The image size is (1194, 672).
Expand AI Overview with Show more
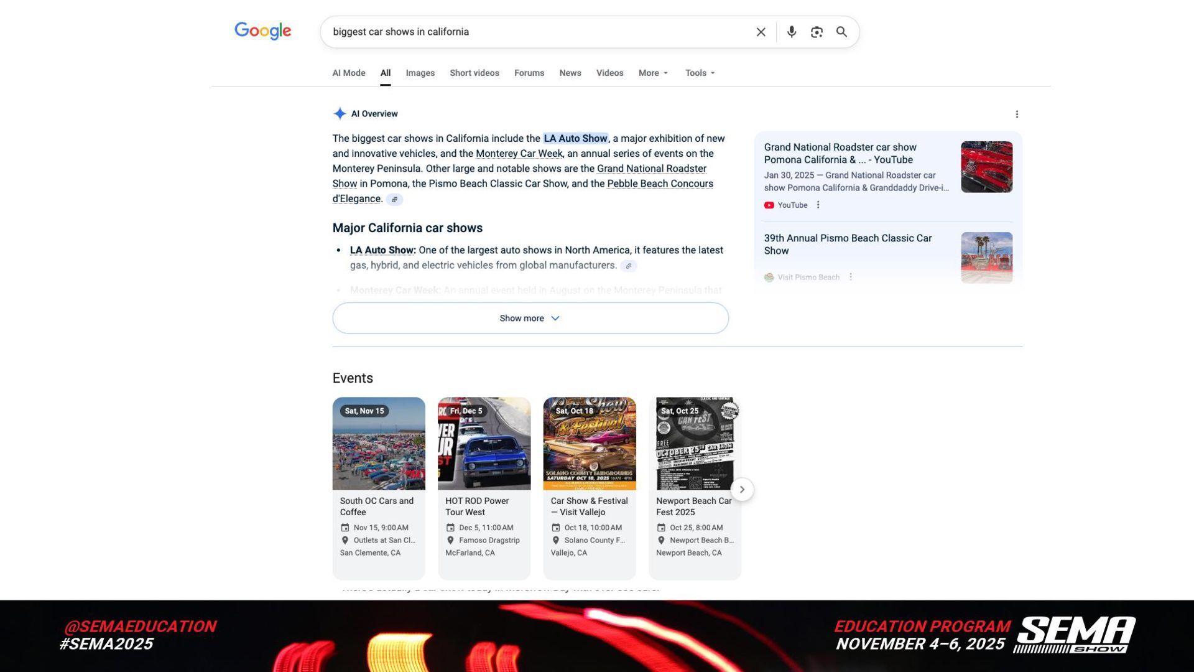click(x=530, y=318)
